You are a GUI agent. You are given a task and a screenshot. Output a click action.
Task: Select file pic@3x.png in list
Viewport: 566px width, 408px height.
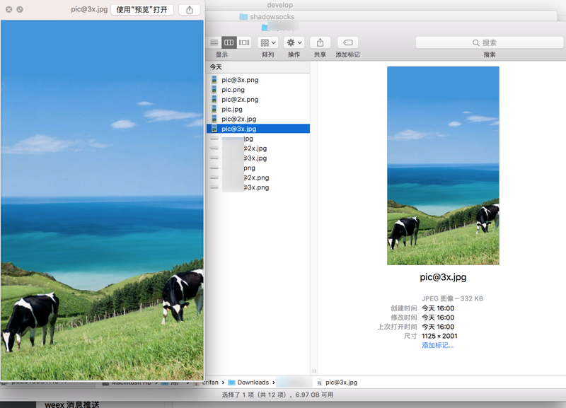258,80
